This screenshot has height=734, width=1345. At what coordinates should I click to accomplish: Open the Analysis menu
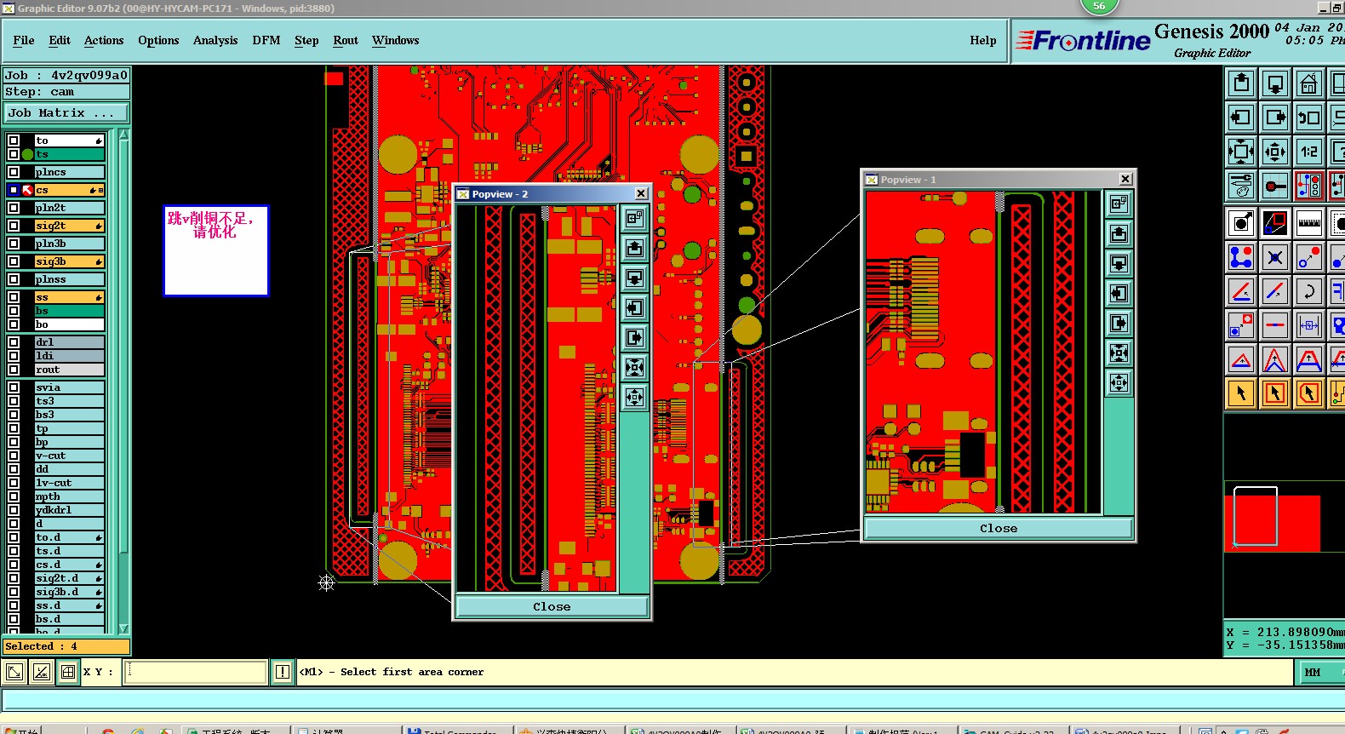(215, 40)
